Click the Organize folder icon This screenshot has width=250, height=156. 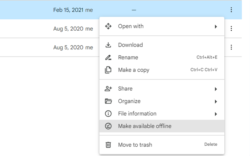point(108,101)
